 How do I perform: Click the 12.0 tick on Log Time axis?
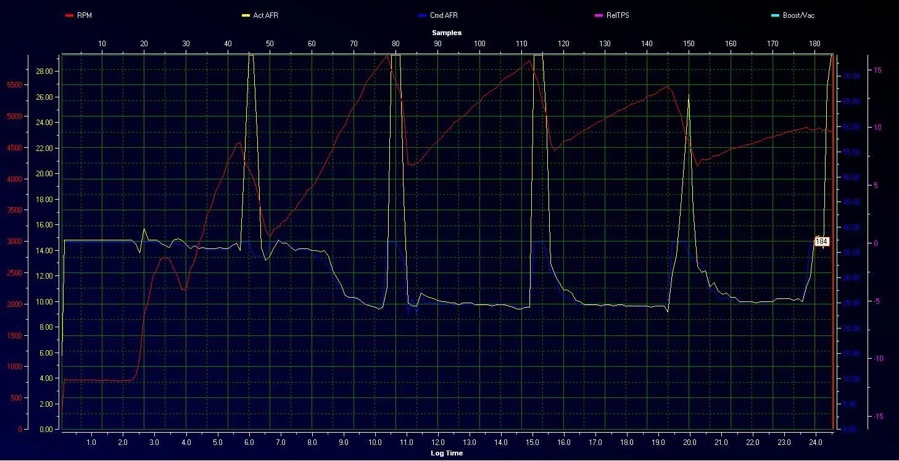tap(439, 443)
